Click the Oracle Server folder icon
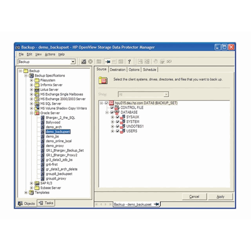 click(x=37, y=113)
